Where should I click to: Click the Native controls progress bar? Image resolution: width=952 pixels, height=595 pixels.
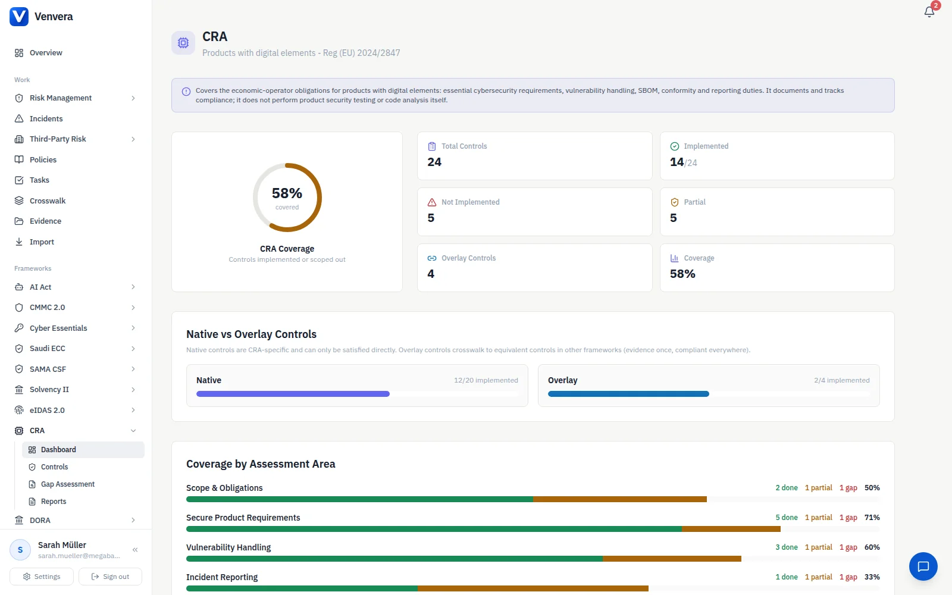click(357, 394)
